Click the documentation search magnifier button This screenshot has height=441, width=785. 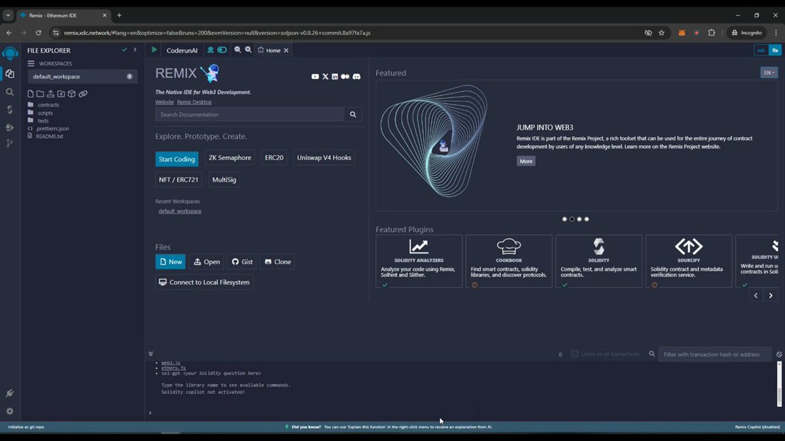(x=353, y=114)
